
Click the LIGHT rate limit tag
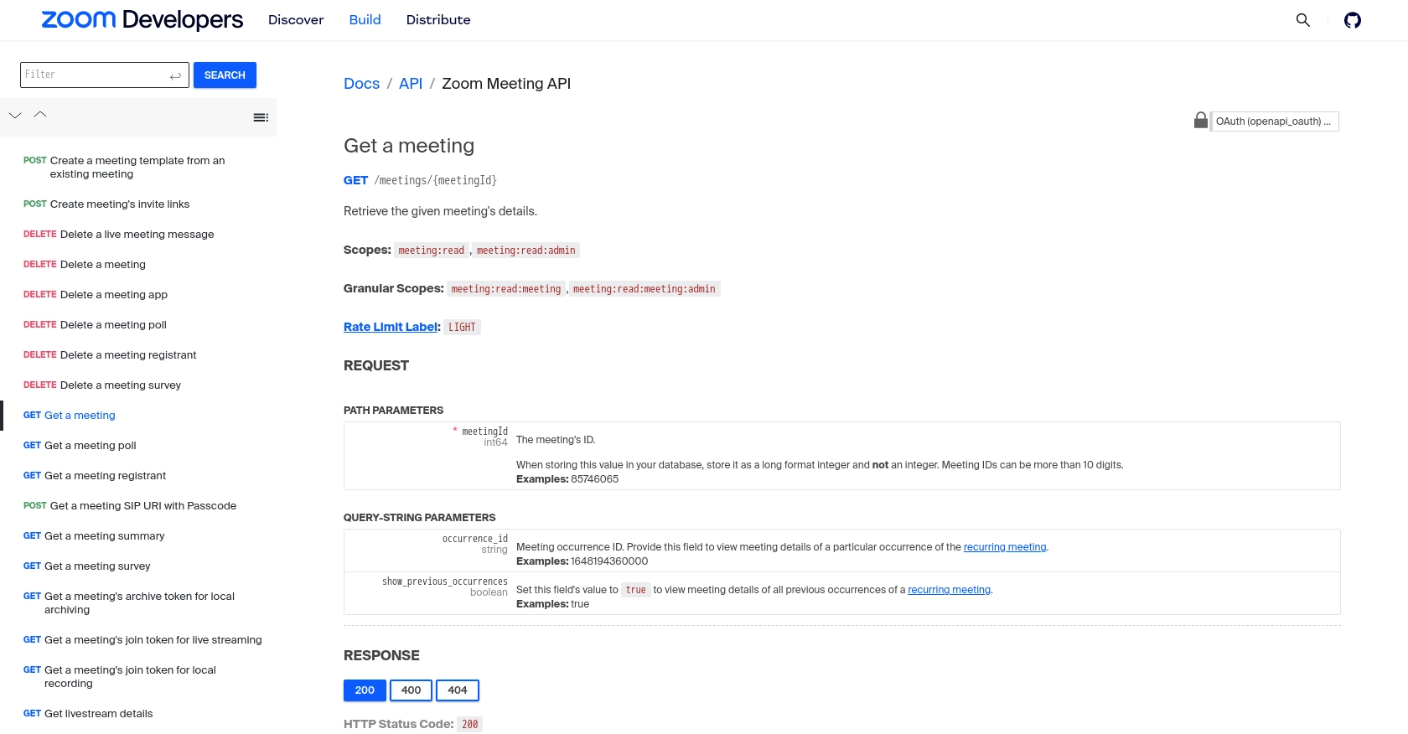point(462,328)
